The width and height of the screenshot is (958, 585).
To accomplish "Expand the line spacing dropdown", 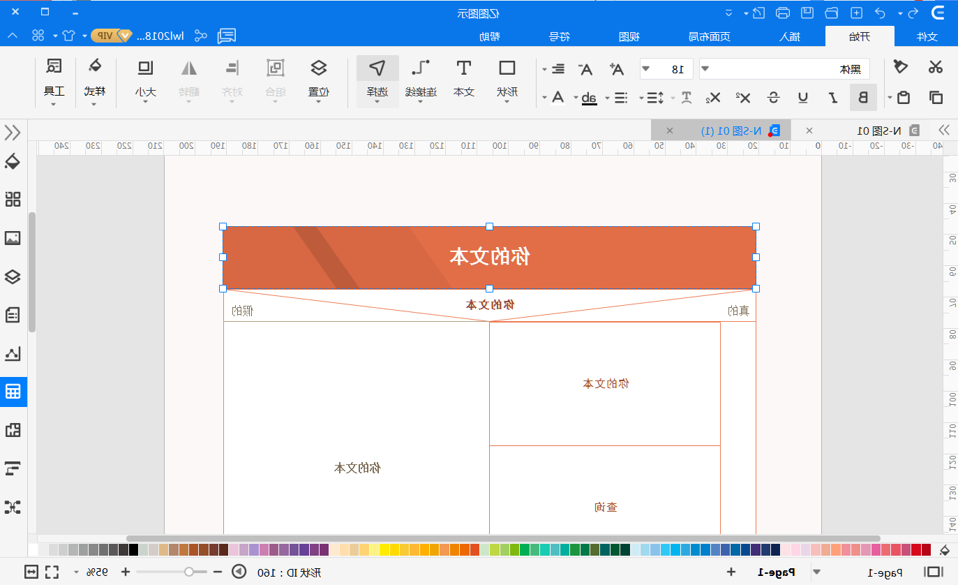I will (641, 98).
